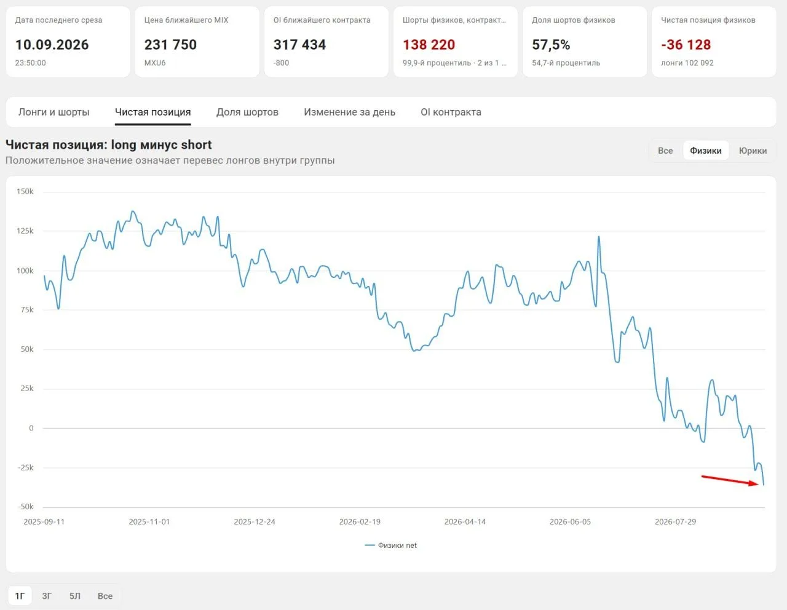Select the Физики group filter
787x610 pixels.
pyautogui.click(x=706, y=151)
